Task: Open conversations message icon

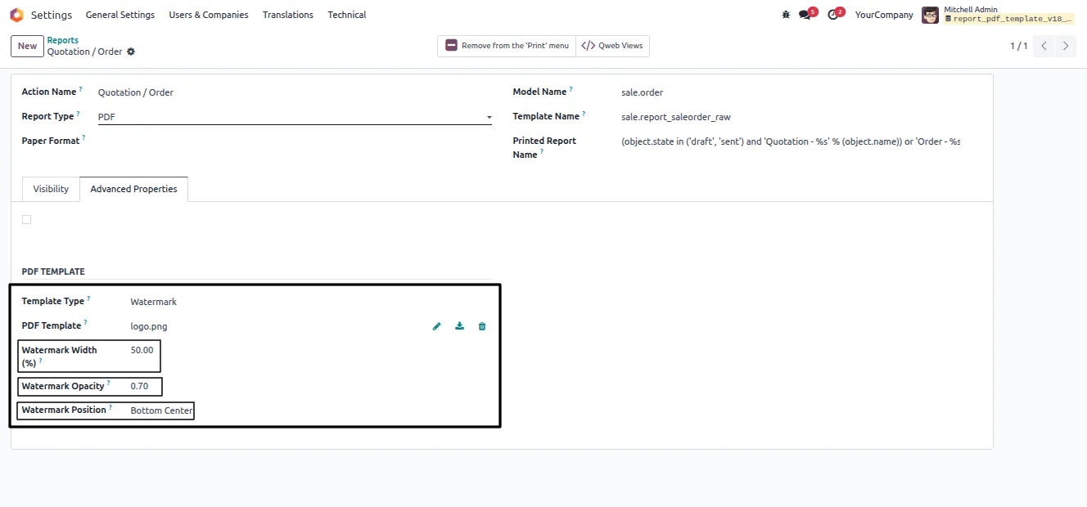Action: coord(805,15)
